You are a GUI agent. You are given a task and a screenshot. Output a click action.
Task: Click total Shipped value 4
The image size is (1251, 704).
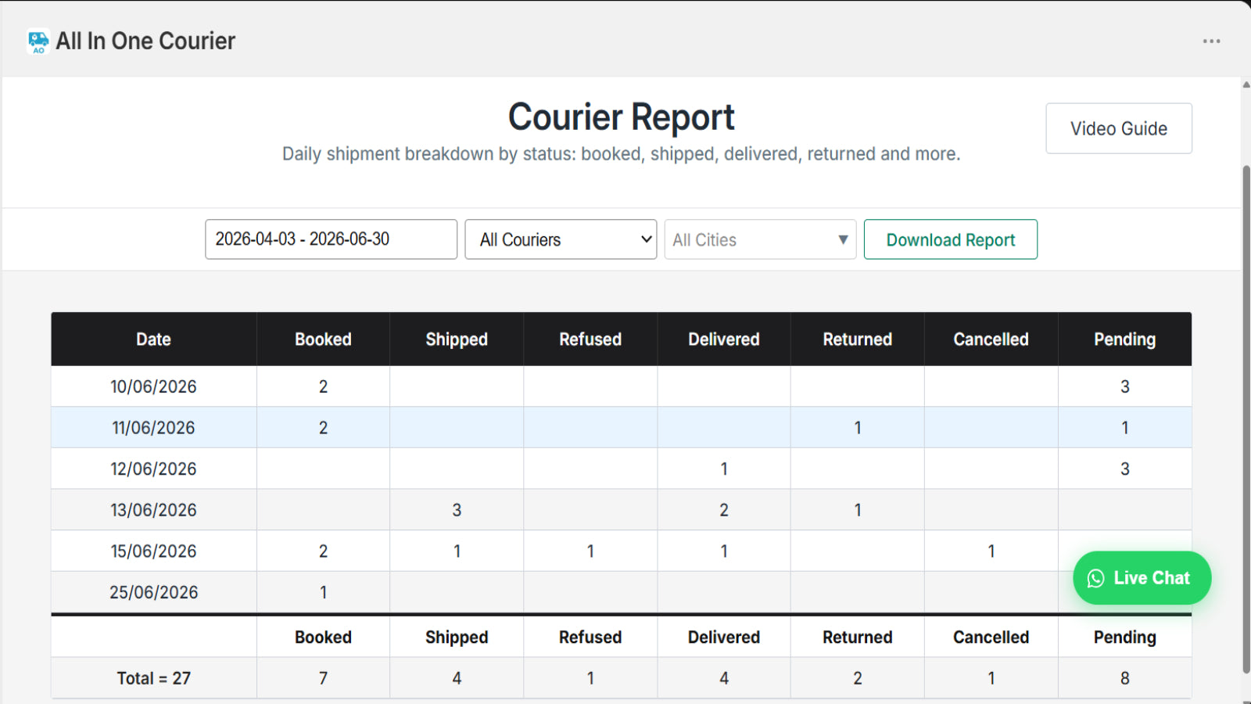(457, 678)
